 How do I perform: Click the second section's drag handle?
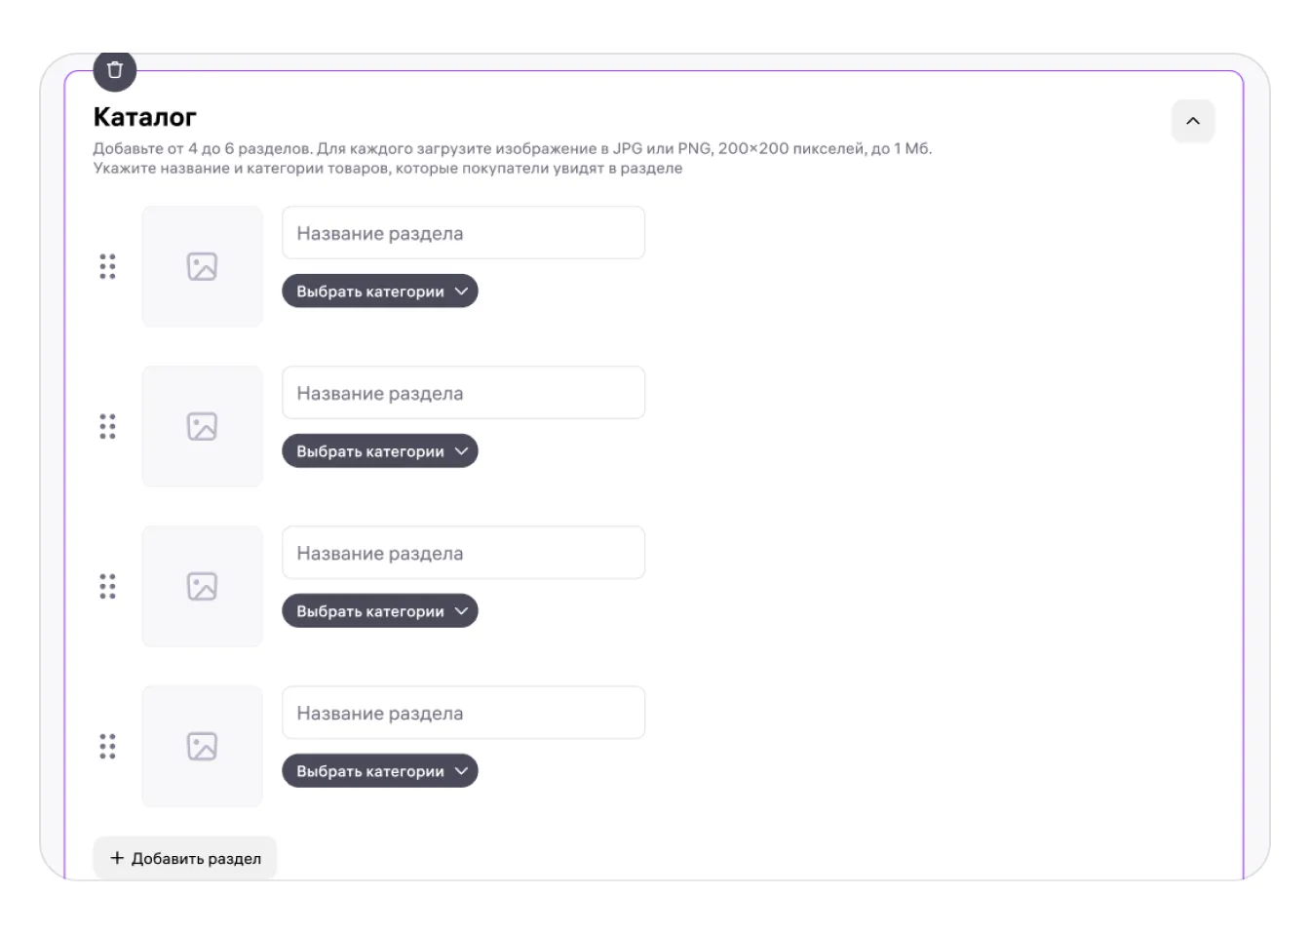click(x=107, y=426)
